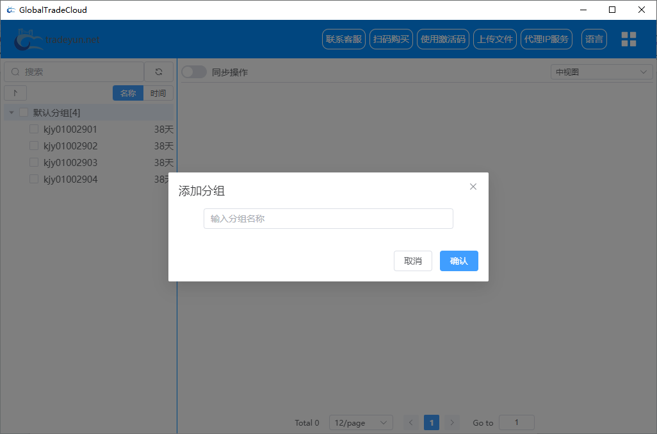
Task: Go to previous page arrow in pagination
Action: tap(411, 422)
